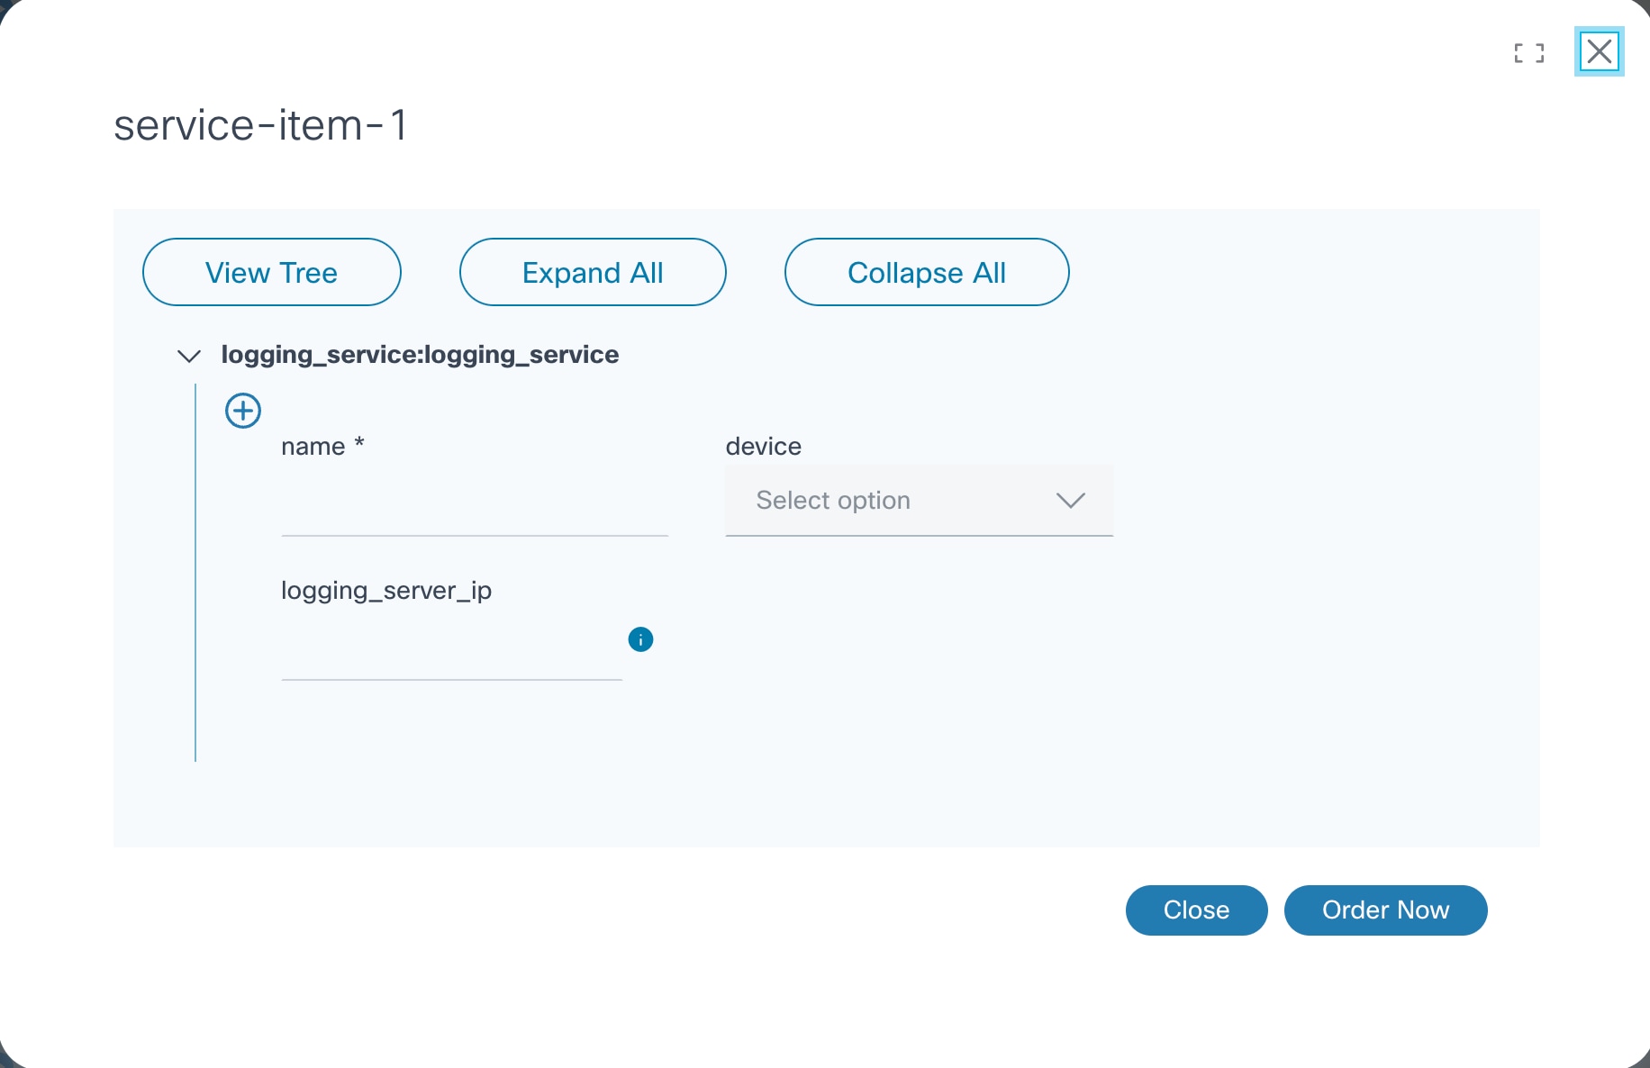The width and height of the screenshot is (1650, 1068).
Task: Open the device 'Select option' dropdown
Action: [919, 501]
